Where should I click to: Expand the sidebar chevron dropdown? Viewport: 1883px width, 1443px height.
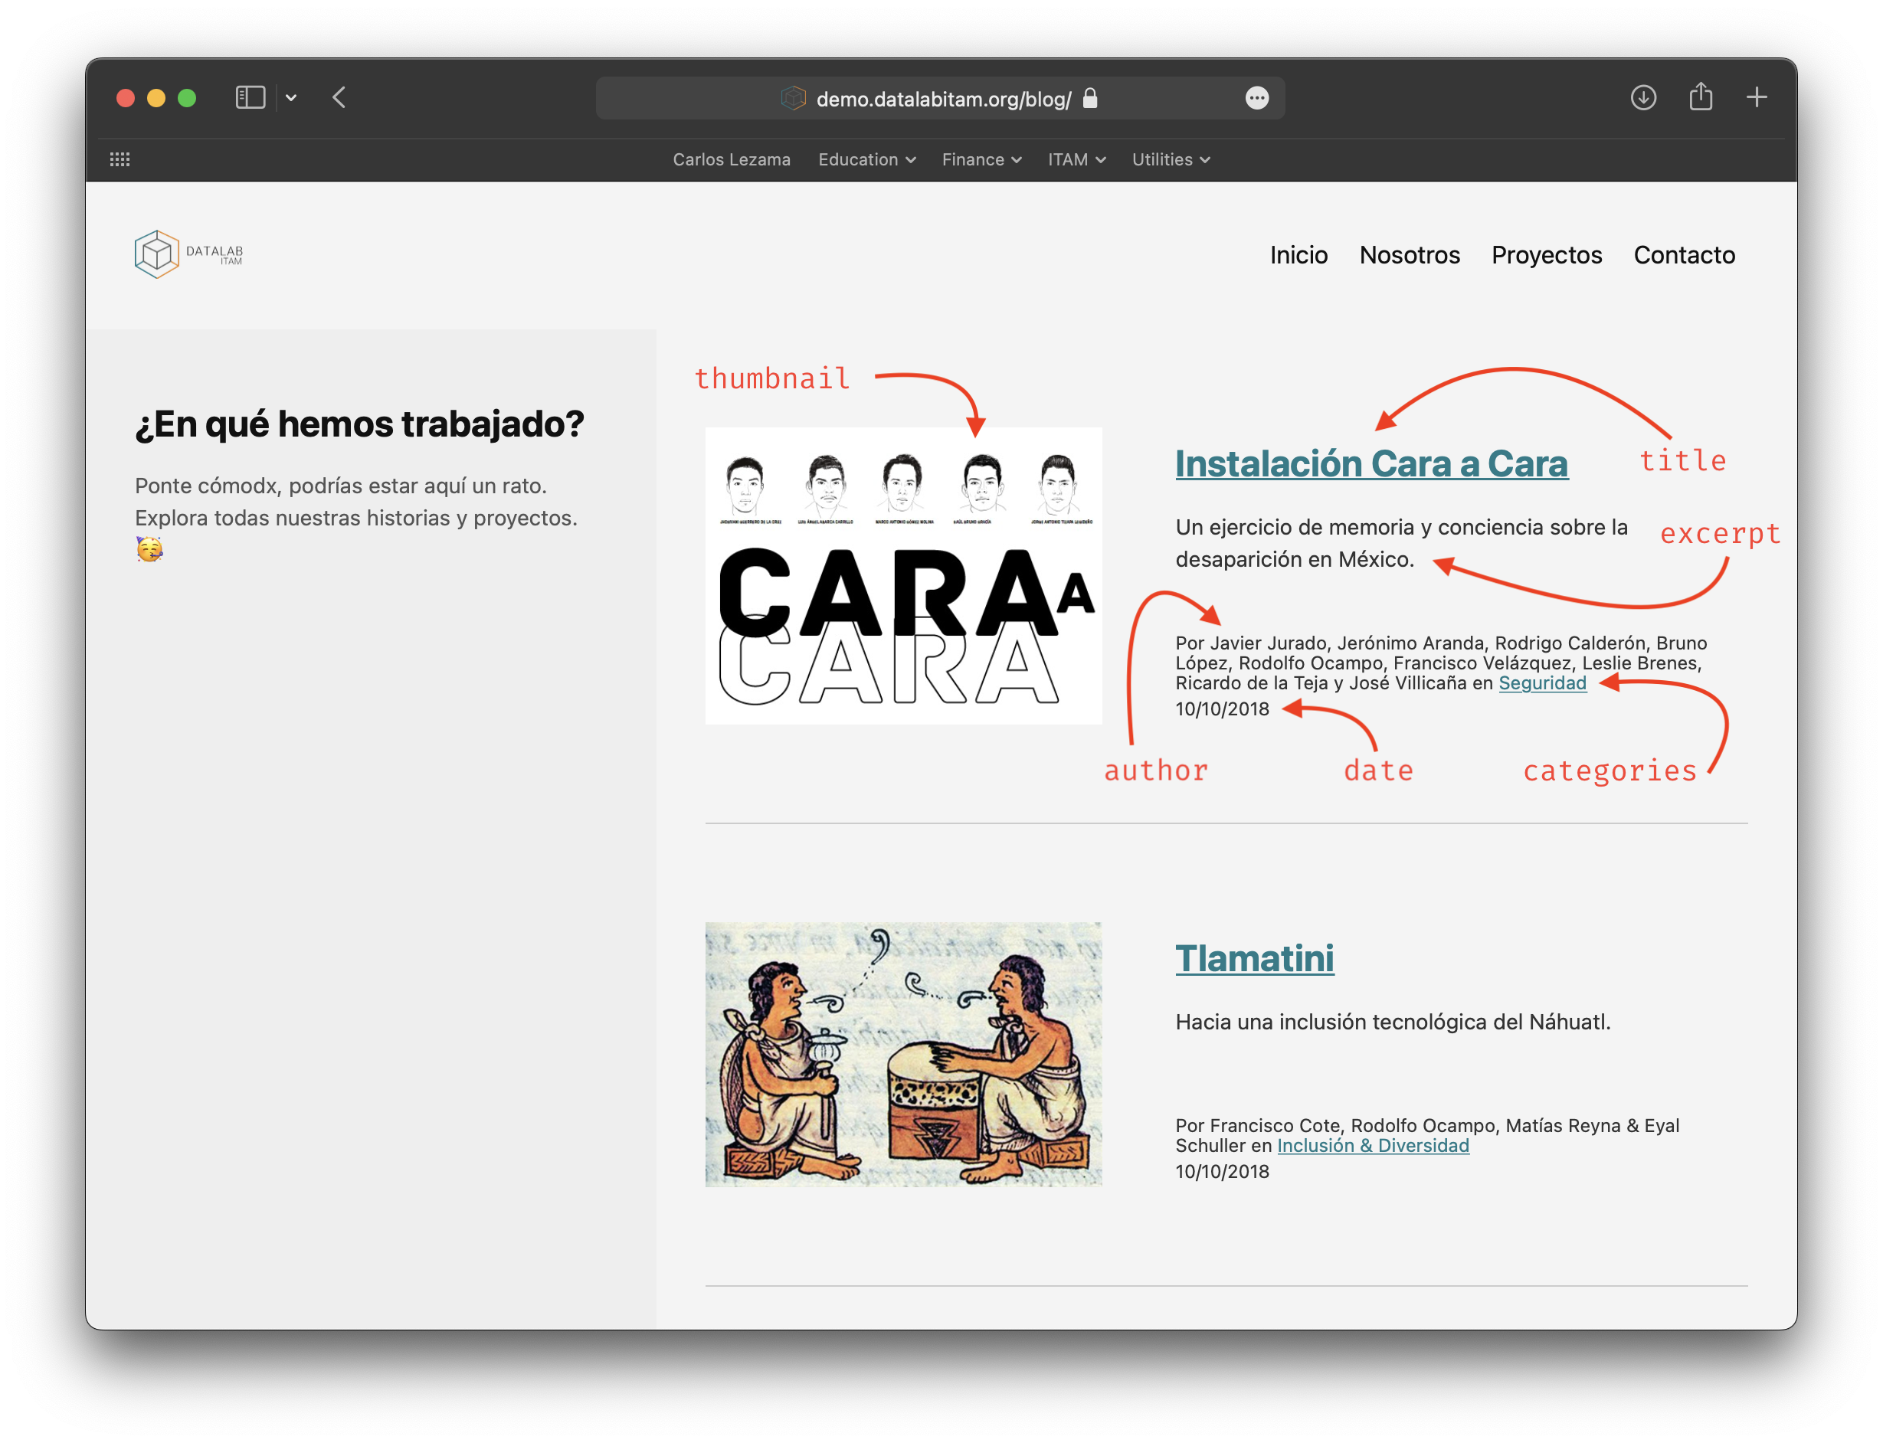(x=291, y=98)
